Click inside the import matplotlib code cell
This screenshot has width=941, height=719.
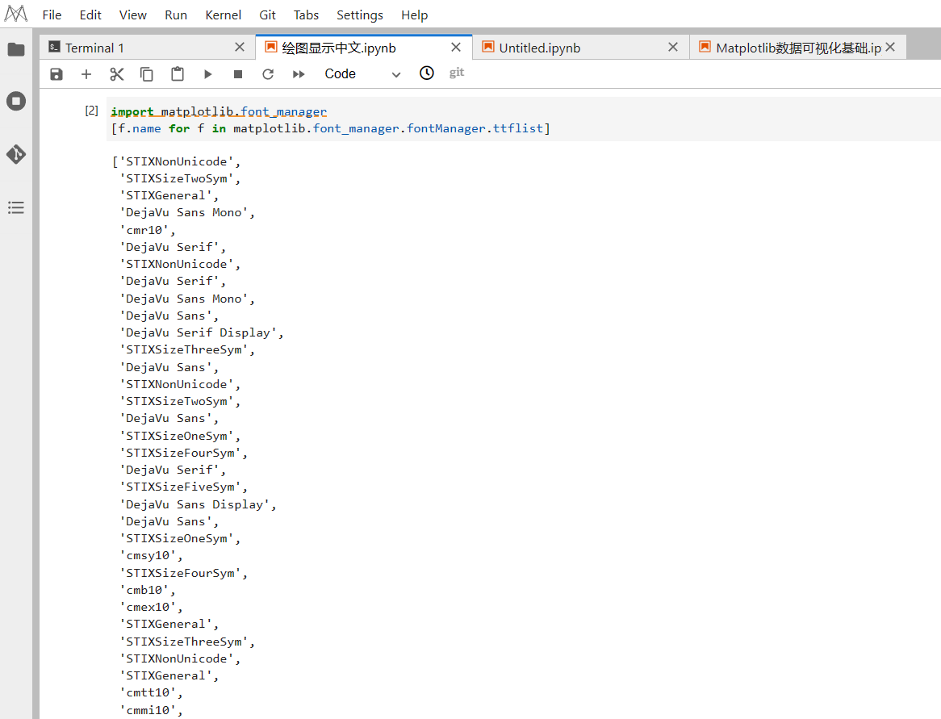click(523, 119)
